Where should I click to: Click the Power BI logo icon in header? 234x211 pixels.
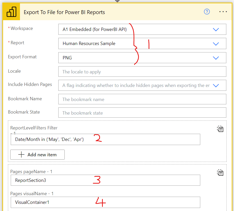point(12,12)
